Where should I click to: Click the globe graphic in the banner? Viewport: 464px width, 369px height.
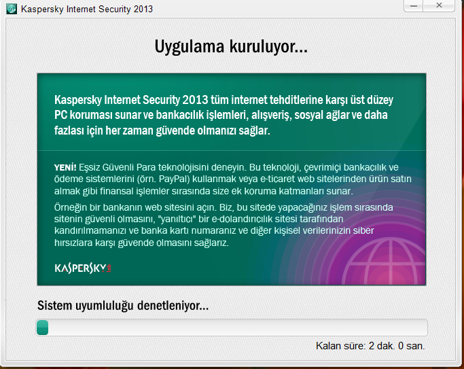pos(384,261)
